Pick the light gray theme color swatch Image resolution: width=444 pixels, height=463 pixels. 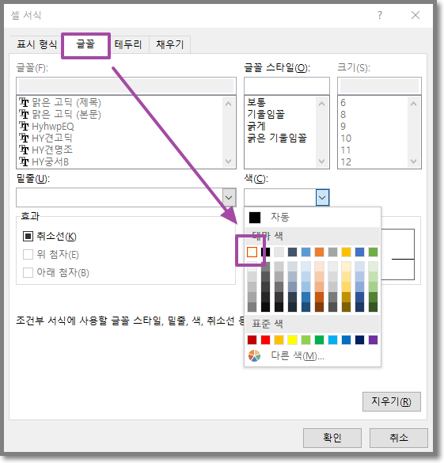pyautogui.click(x=279, y=252)
